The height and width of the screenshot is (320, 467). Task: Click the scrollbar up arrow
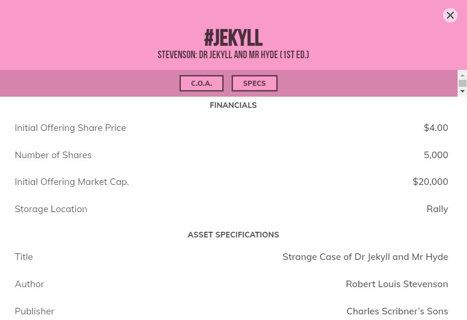(462, 76)
